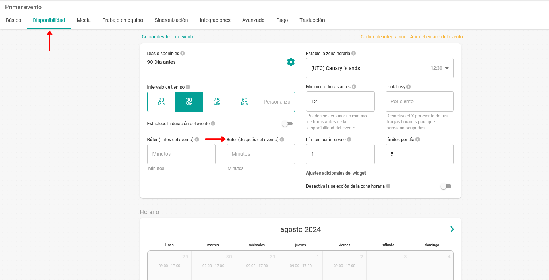This screenshot has height=280, width=549.
Task: Switch to the Sincronización tab
Action: coord(171,20)
